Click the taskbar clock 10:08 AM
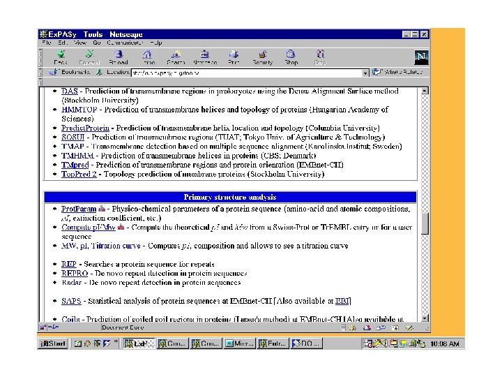The image size is (502, 377). tap(444, 344)
